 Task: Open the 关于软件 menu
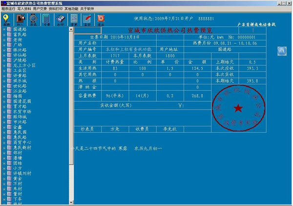point(87,9)
